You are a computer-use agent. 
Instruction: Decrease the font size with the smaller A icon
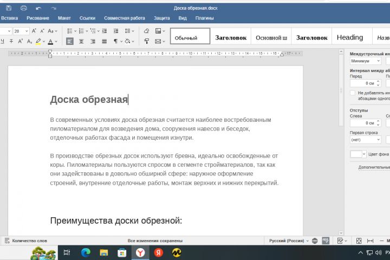tap(42, 31)
